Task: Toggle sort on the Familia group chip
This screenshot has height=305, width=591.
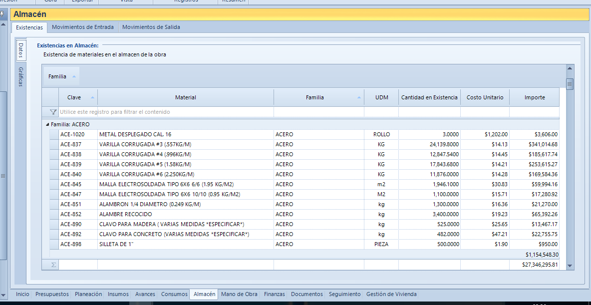Action: (62, 76)
